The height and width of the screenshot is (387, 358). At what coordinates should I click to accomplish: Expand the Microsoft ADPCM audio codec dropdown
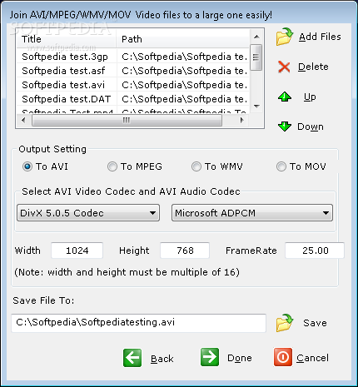pyautogui.click(x=252, y=213)
